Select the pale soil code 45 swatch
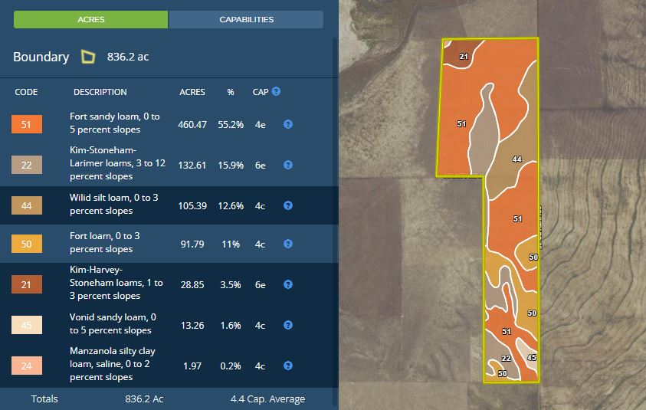Image resolution: width=646 pixels, height=410 pixels. (27, 324)
